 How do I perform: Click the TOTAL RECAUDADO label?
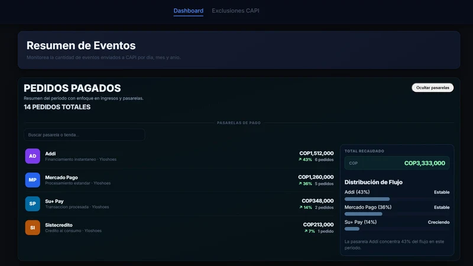tap(364, 151)
